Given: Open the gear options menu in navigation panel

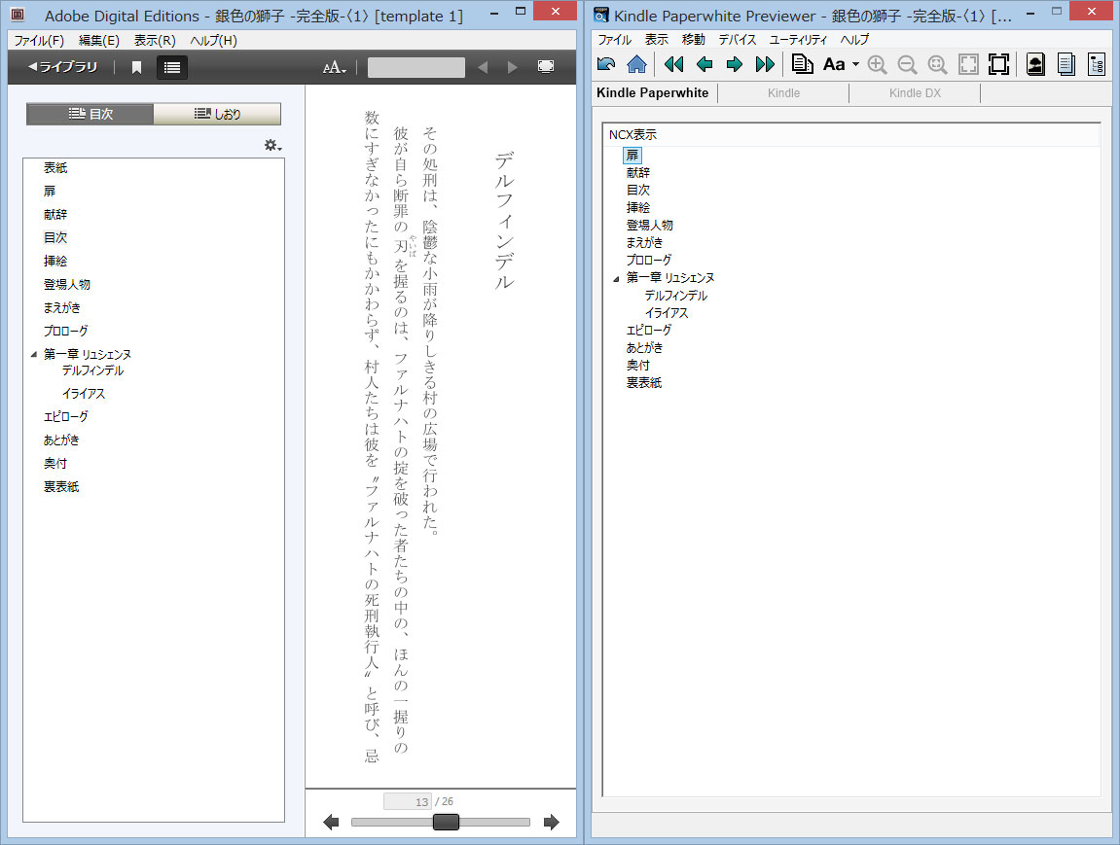Looking at the screenshot, I should (x=272, y=146).
